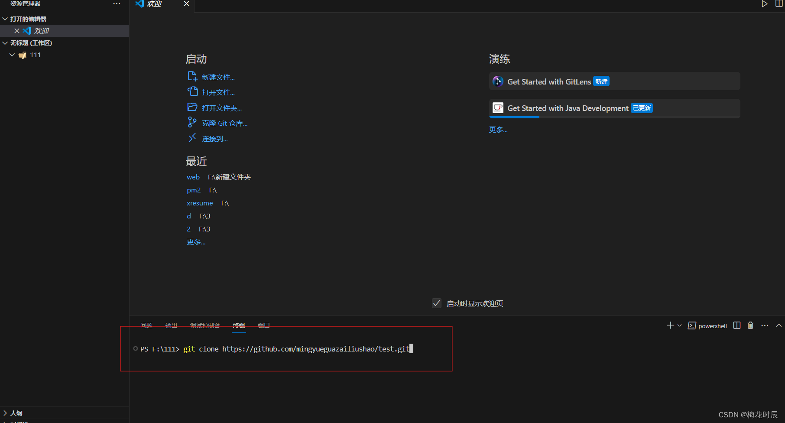Open recent project xresume
The image size is (785, 423).
(200, 203)
